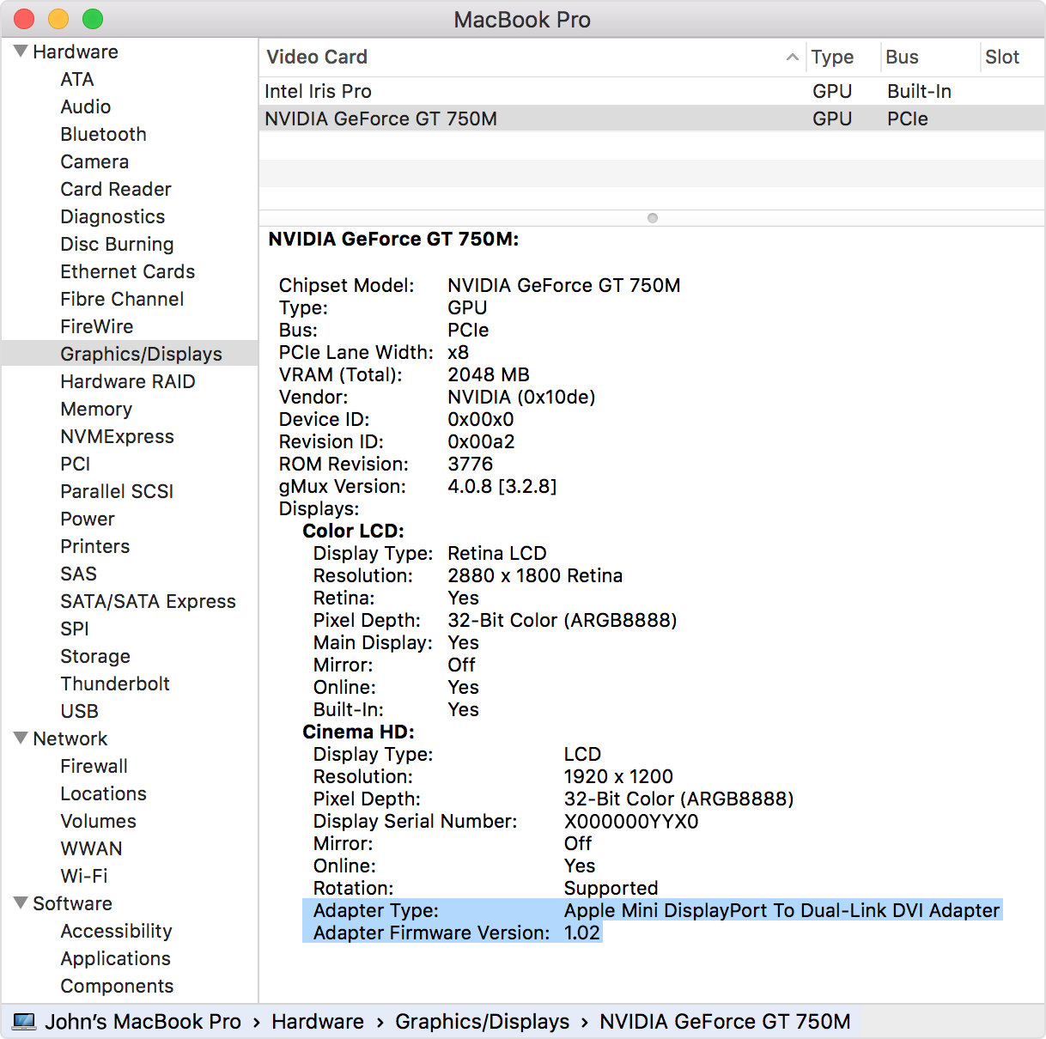The image size is (1046, 1039).
Task: Collapse the Hardware section
Action: [19, 51]
